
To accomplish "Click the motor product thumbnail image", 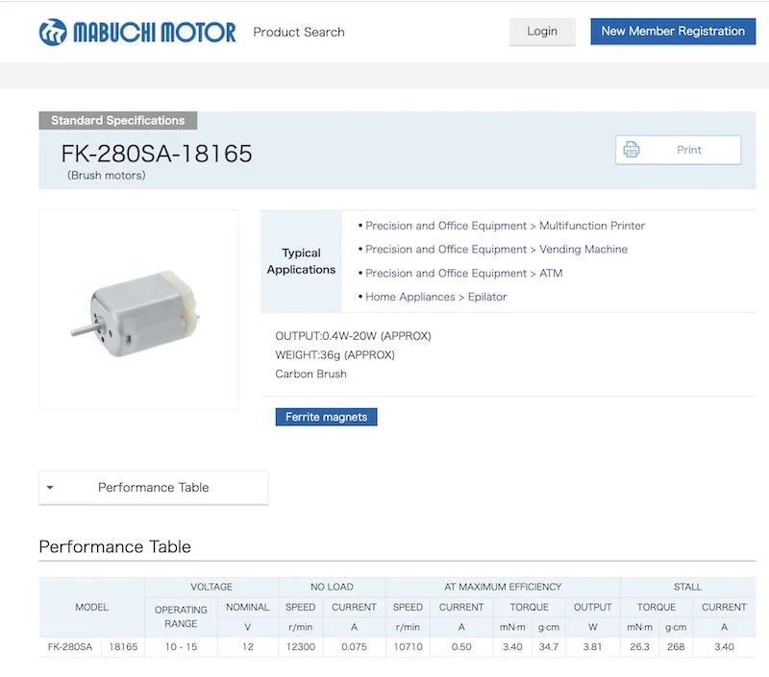I will tap(138, 310).
